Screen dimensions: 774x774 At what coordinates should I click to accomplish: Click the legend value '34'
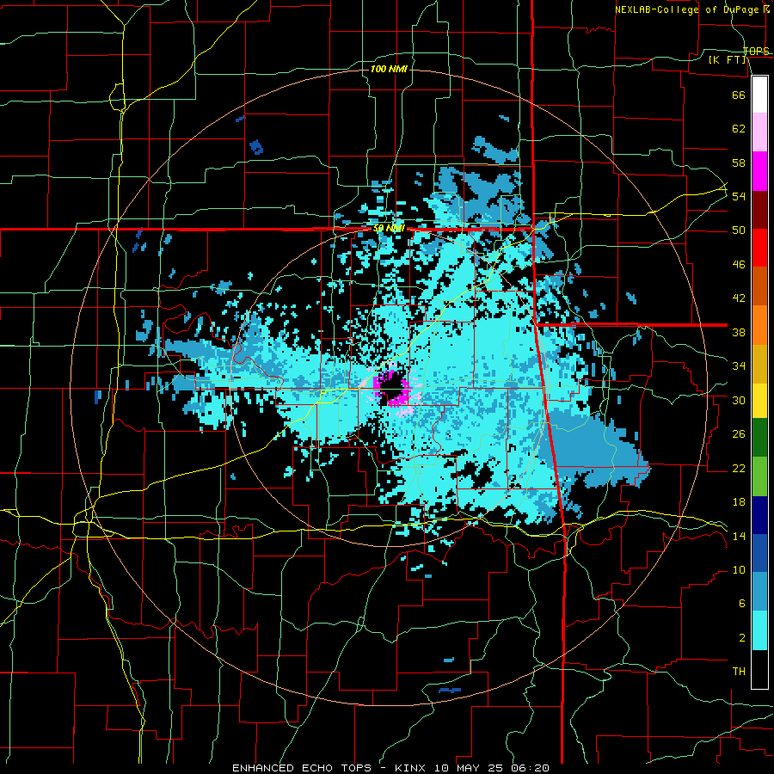tap(739, 366)
